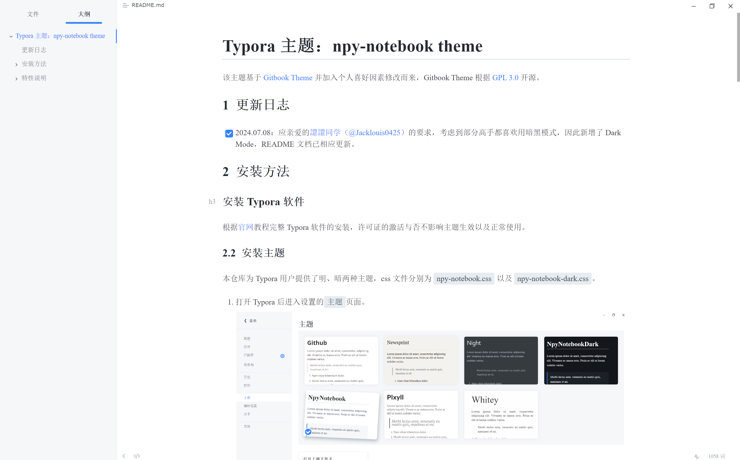Click the spell check icon in status bar
Image resolution: width=740 pixels, height=460 pixels.
point(697,456)
